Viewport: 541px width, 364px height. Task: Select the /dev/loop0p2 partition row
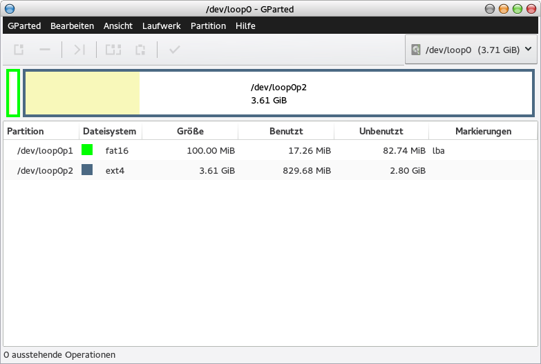[270, 170]
